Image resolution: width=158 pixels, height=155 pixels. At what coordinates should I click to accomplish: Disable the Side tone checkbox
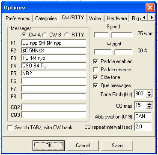pos(95,78)
